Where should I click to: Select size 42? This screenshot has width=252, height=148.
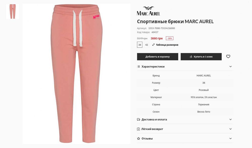147,45
